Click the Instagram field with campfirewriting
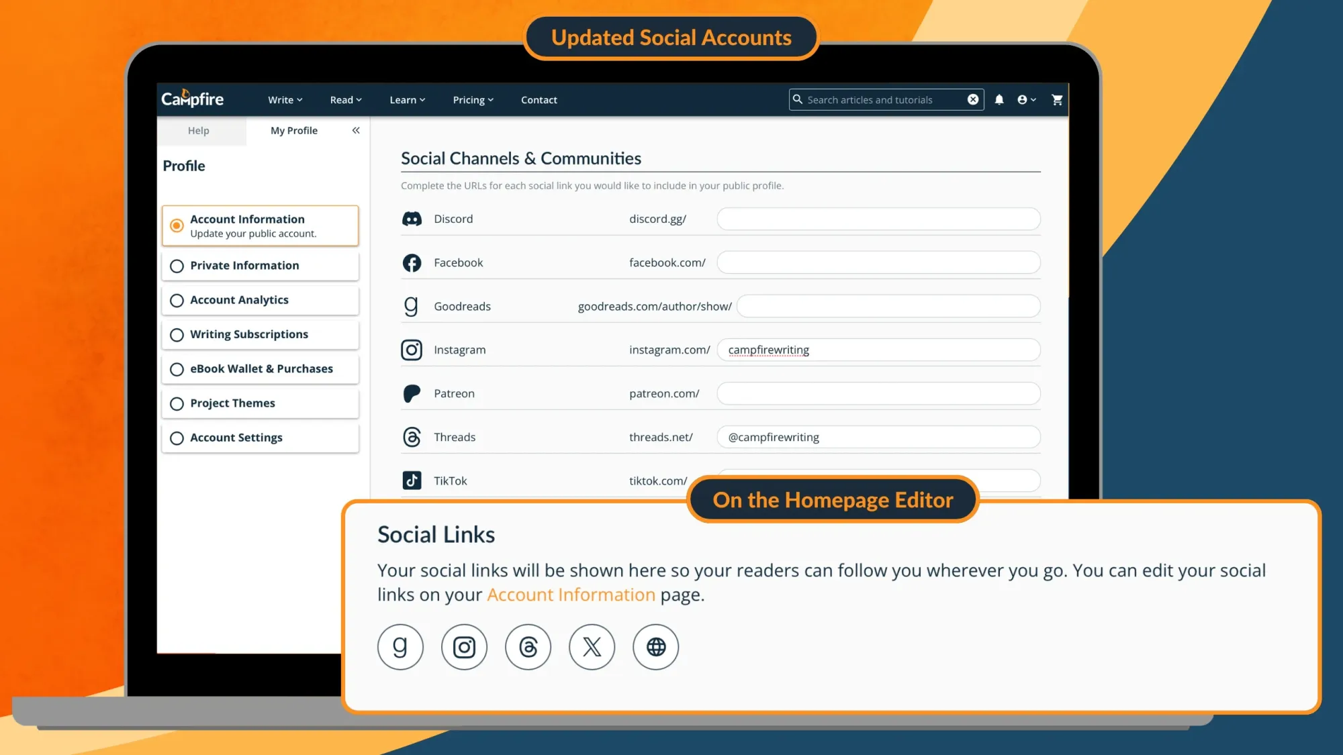Screen dimensions: 1343x755 (878, 350)
